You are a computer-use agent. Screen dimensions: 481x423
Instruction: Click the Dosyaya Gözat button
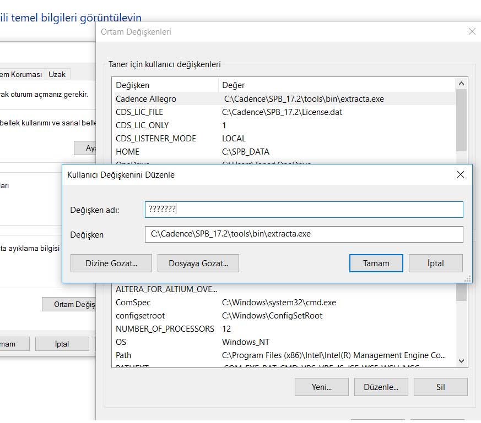[x=198, y=263]
